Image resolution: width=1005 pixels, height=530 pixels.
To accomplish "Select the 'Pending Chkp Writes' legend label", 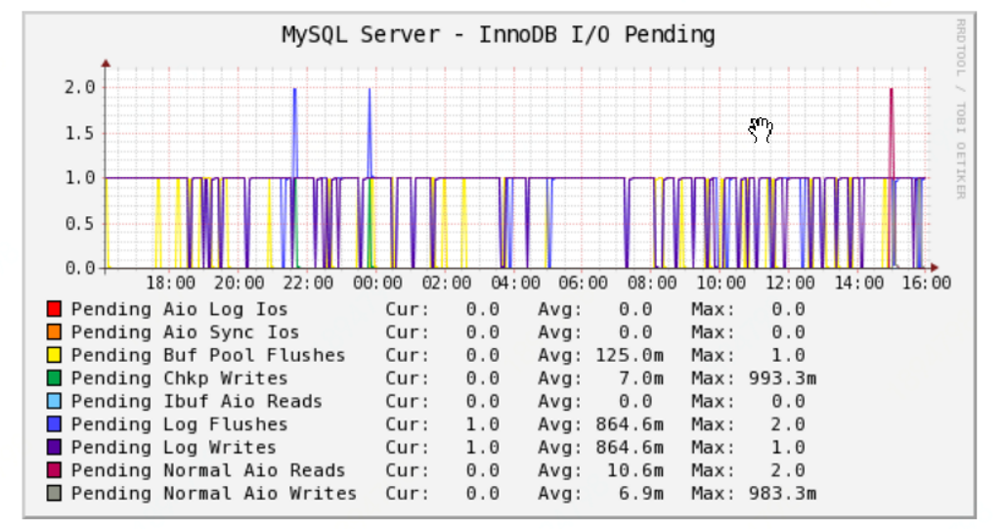I will click(x=180, y=378).
